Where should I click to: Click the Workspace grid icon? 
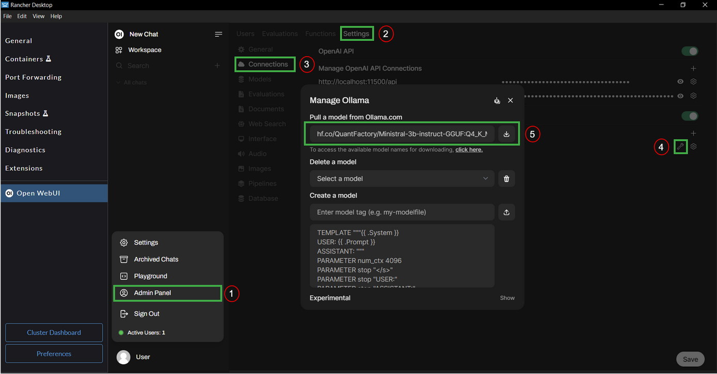tap(119, 50)
